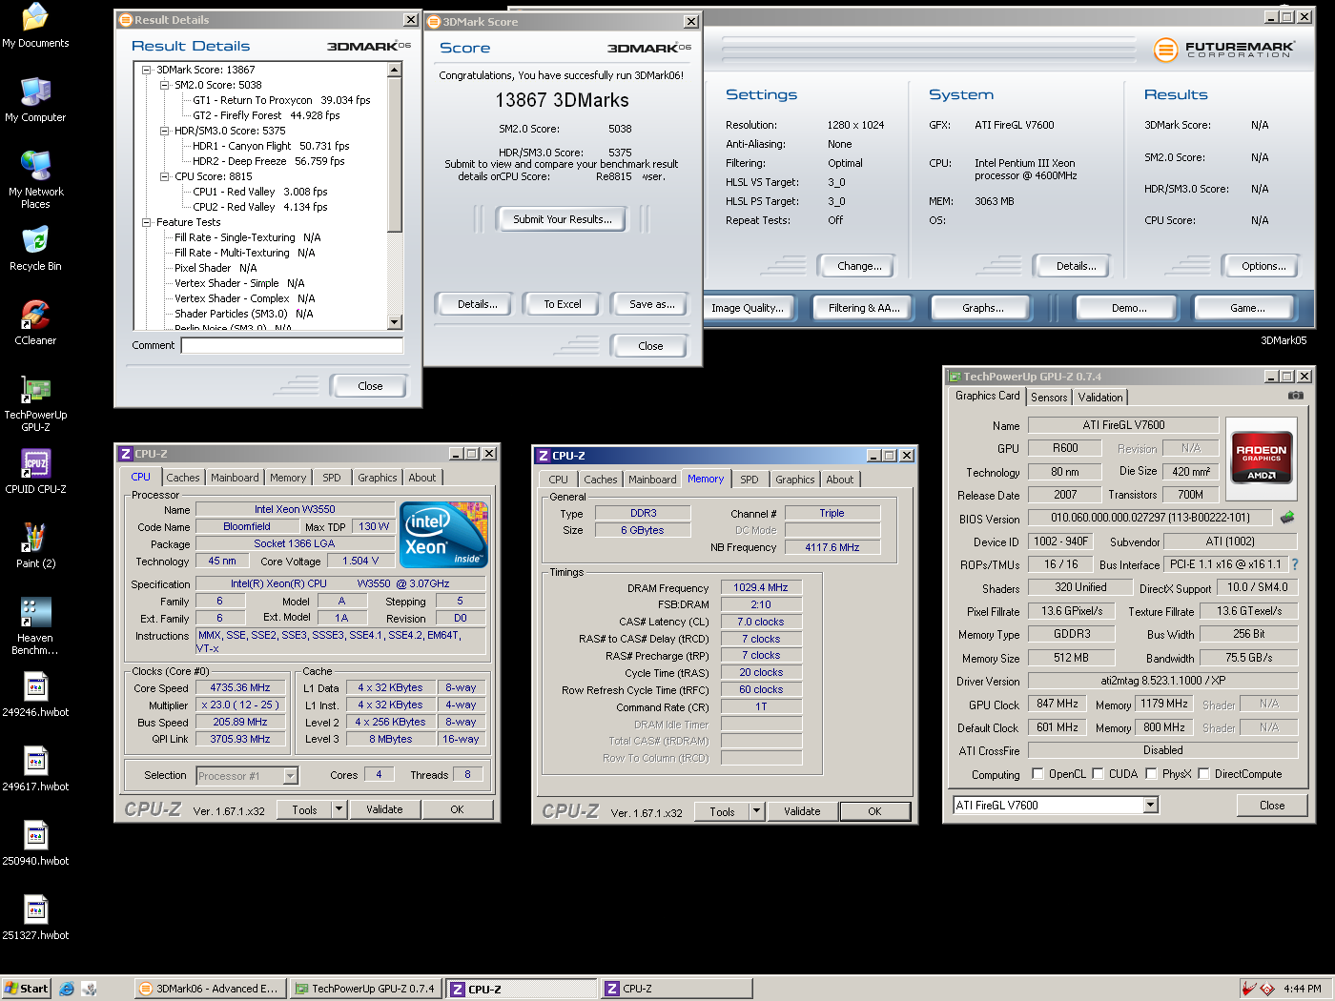1335x1001 pixels.
Task: Open 249246.hwbot file icon
Action: [35, 695]
